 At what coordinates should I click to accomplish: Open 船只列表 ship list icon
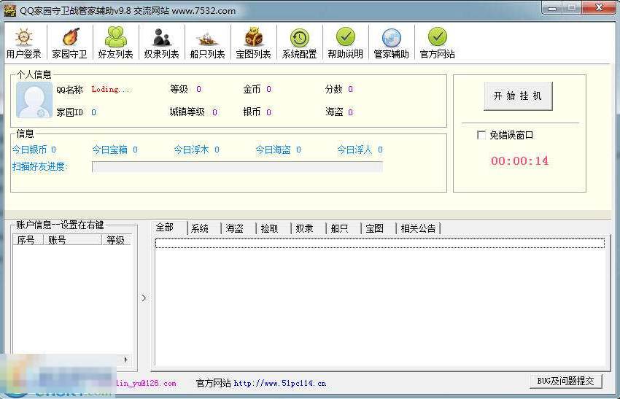(x=207, y=44)
